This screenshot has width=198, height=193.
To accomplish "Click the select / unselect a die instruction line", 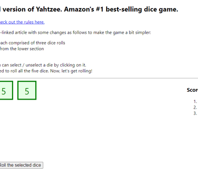I will 43,65.
